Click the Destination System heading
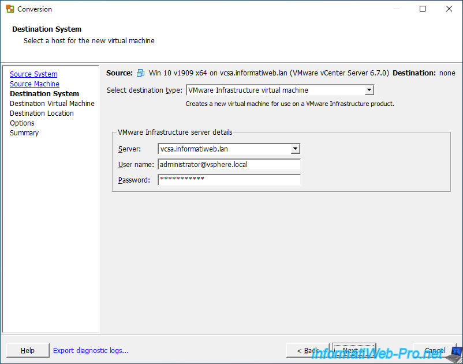Screen dimensions: 463x364 click(x=47, y=29)
